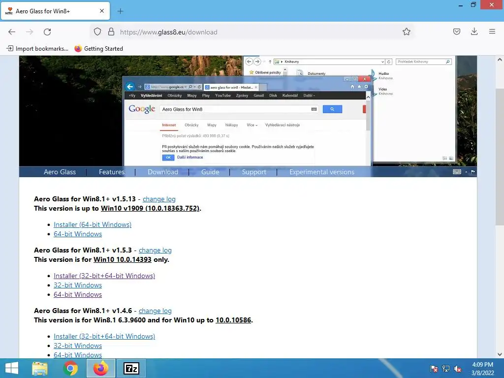The width and height of the screenshot is (504, 378).
Task: Click the muted volume tray icon
Action: click(x=458, y=368)
